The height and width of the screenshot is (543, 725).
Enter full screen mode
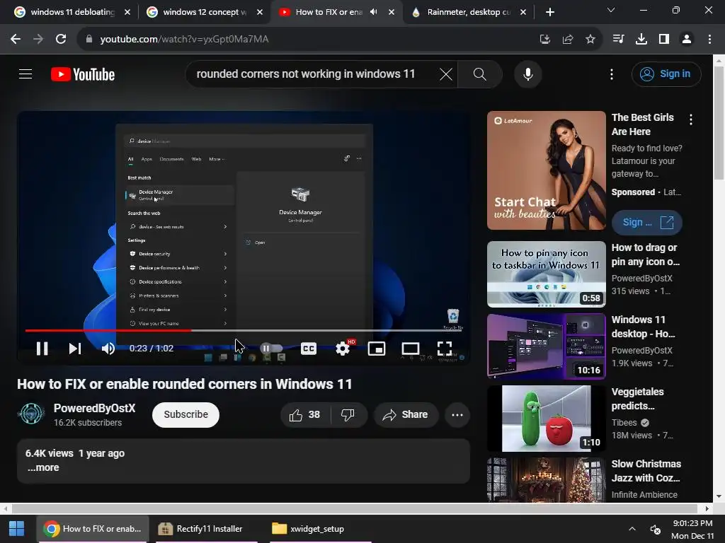[x=445, y=348]
